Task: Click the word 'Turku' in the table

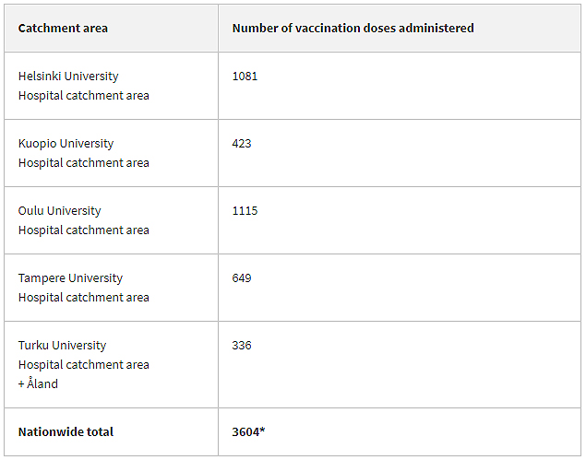Action: click(33, 345)
